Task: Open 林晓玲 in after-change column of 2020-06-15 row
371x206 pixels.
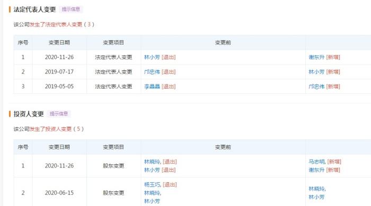Action: (317, 189)
